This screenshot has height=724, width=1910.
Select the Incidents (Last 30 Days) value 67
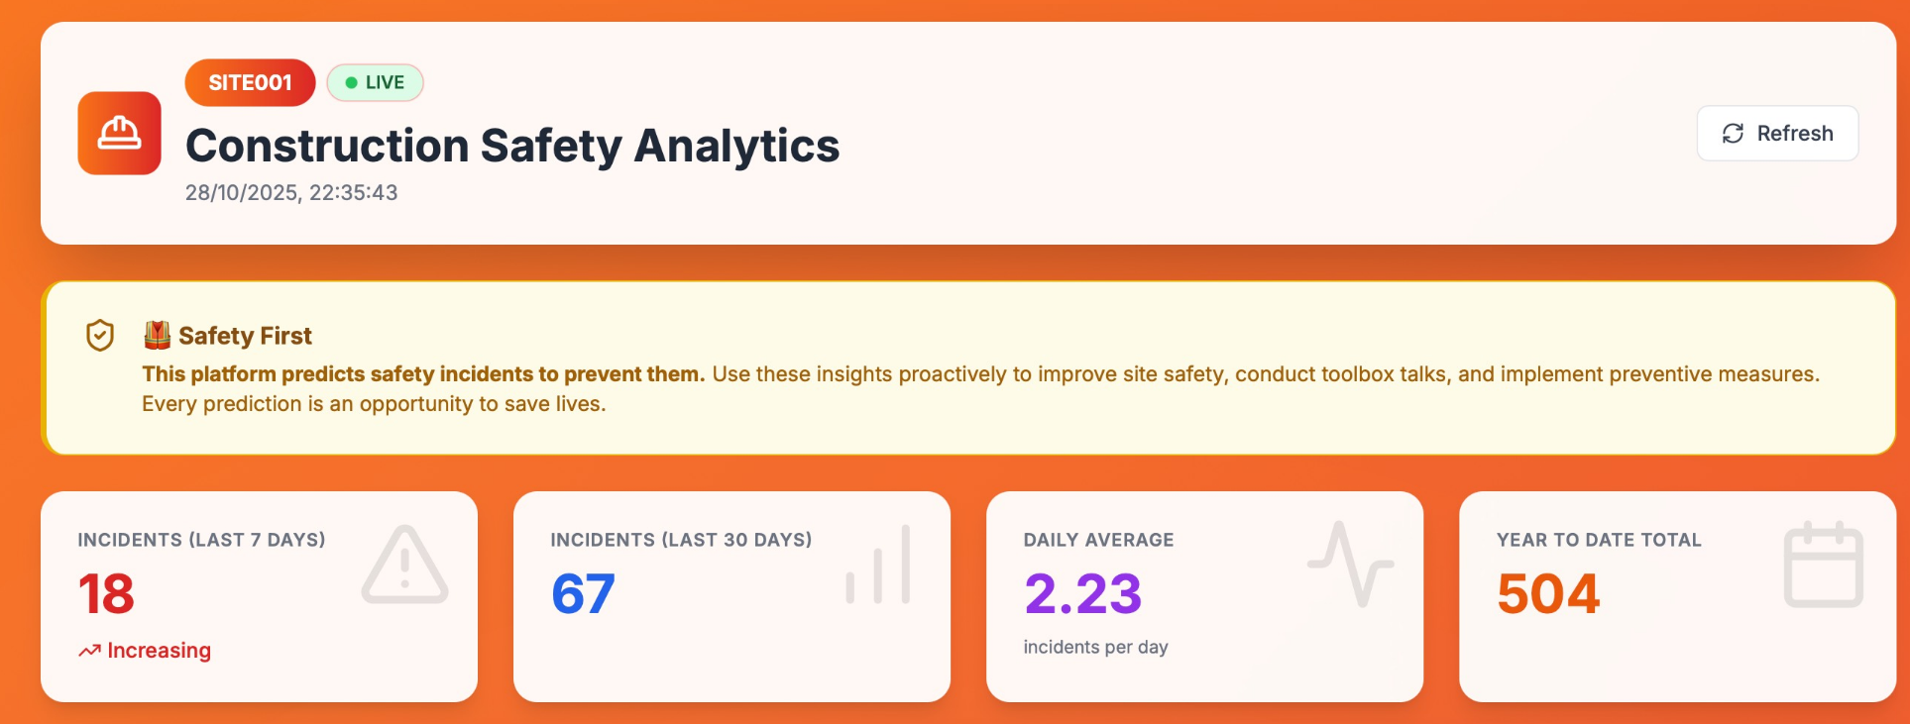point(583,594)
